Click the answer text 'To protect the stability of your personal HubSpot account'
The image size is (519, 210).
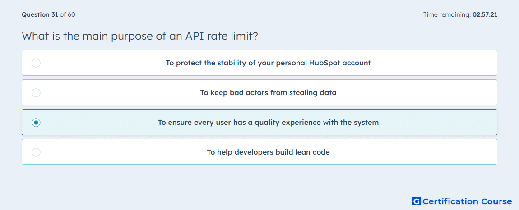pos(268,63)
